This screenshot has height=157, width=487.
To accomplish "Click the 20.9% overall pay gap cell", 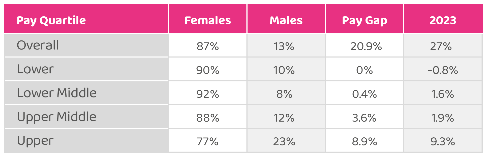I will [366, 46].
